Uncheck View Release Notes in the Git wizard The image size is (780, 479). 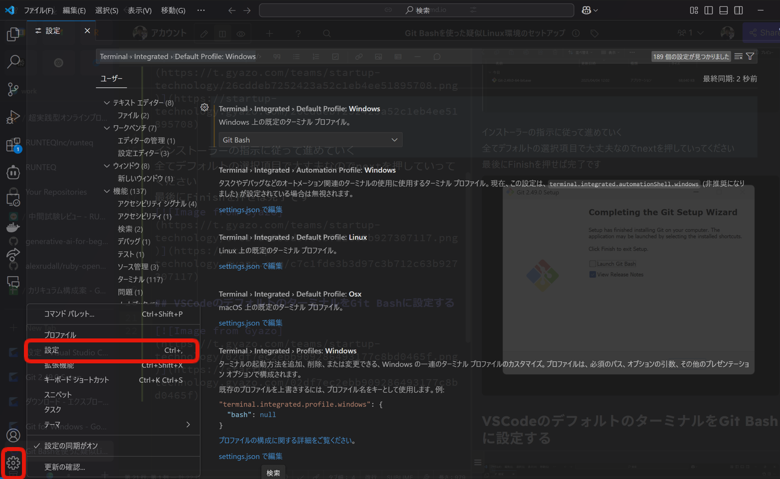coord(592,274)
